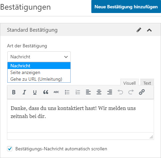Click the editor resize handle
The height and width of the screenshot is (158, 161).
coord(151,137)
